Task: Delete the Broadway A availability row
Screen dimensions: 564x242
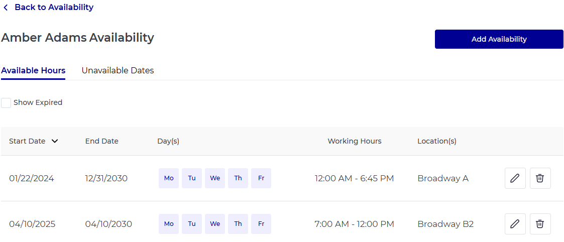Action: click(x=540, y=178)
